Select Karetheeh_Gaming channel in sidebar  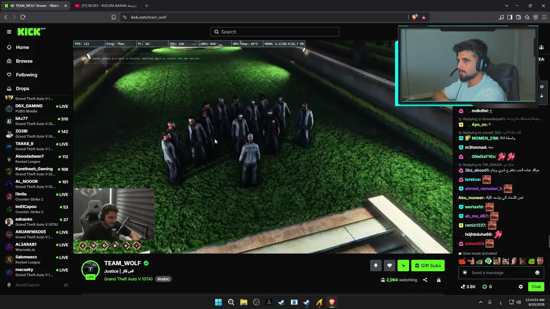pyautogui.click(x=37, y=171)
